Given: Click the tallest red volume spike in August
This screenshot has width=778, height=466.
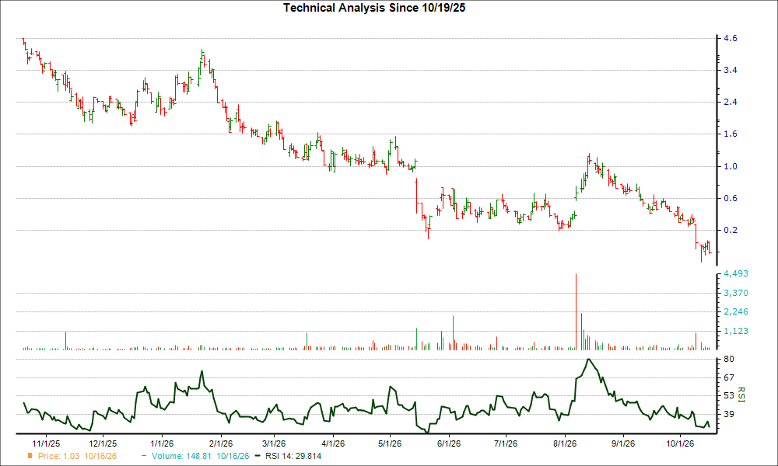Looking at the screenshot, I should tap(576, 312).
